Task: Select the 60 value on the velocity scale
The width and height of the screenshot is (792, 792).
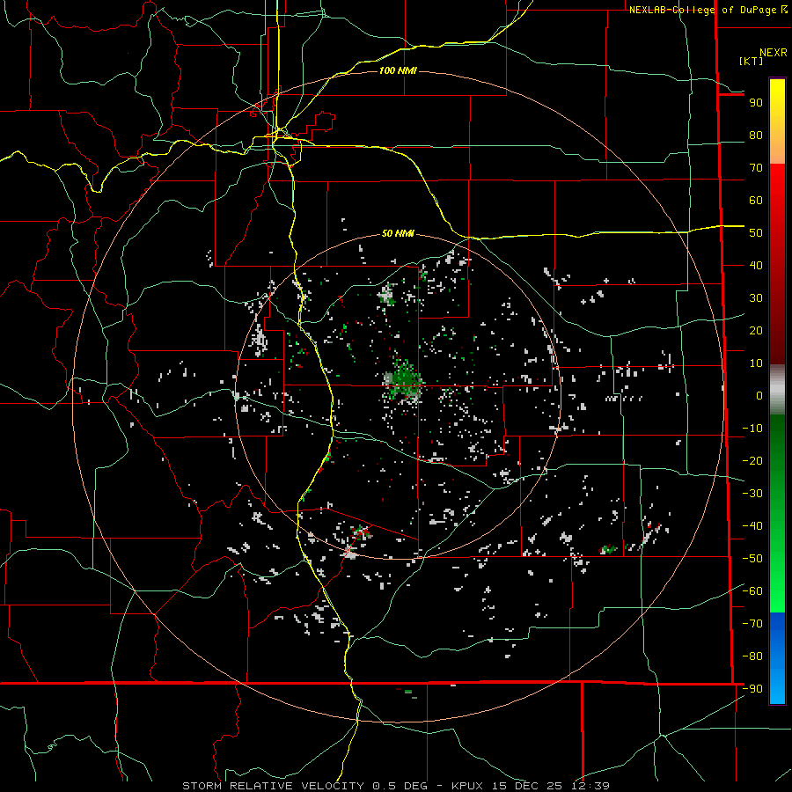Action: (x=756, y=201)
